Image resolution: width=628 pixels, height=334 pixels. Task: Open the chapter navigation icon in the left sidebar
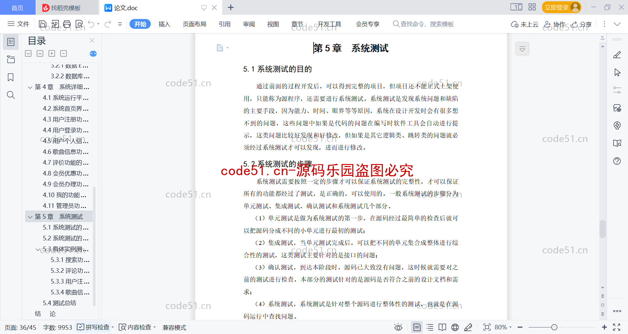(11, 59)
